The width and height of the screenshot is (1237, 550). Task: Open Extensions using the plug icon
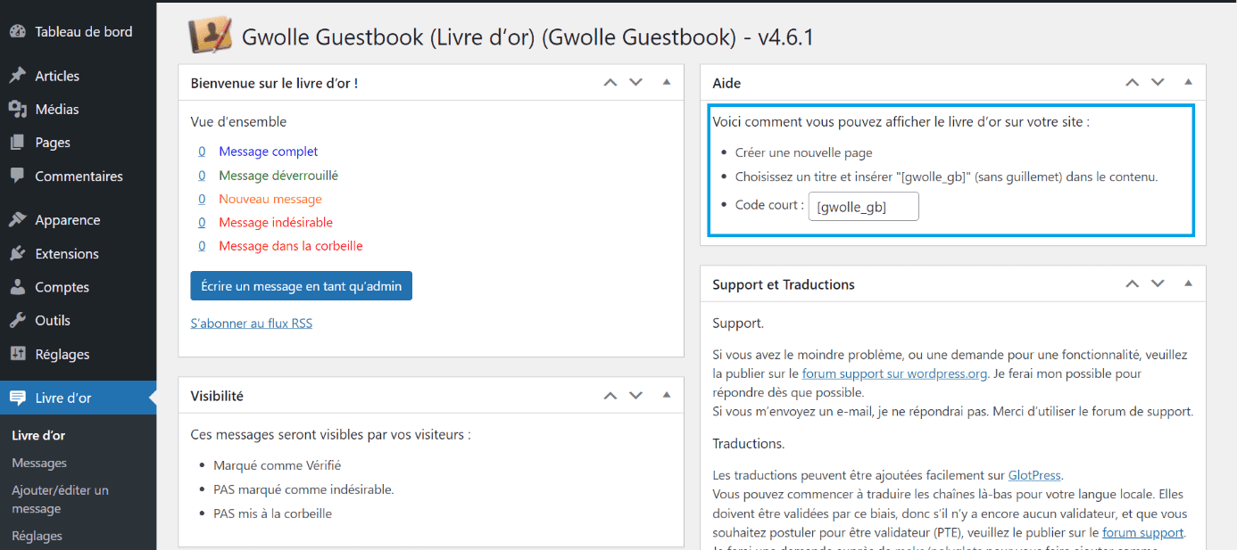tap(17, 254)
